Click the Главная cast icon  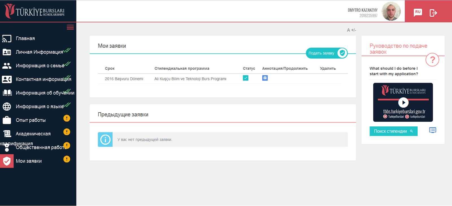7,38
